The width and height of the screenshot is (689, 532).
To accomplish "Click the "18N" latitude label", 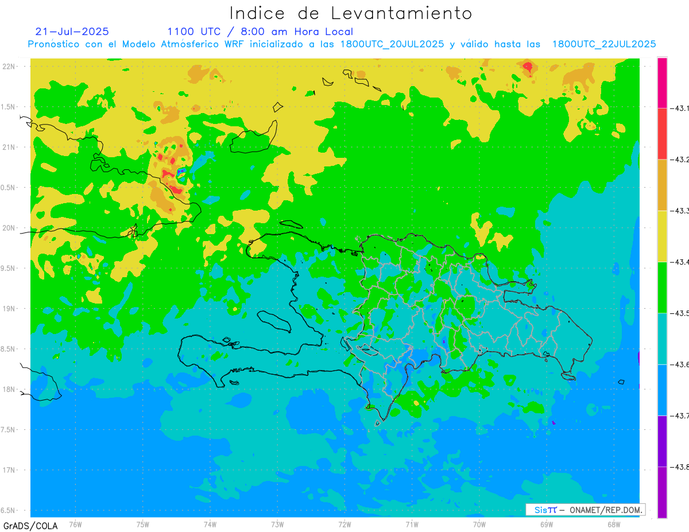I will tap(9, 389).
